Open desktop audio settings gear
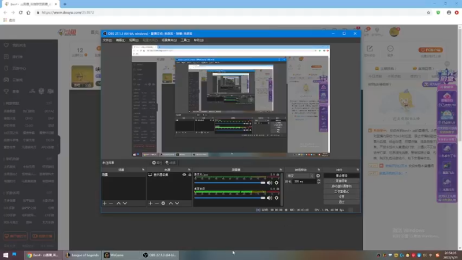The width and height of the screenshot is (462, 260). (277, 198)
